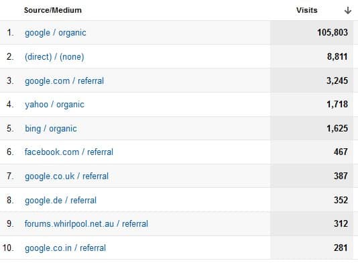This screenshot has height=263, width=358.
Task: Click the 467 visits value
Action: [341, 152]
